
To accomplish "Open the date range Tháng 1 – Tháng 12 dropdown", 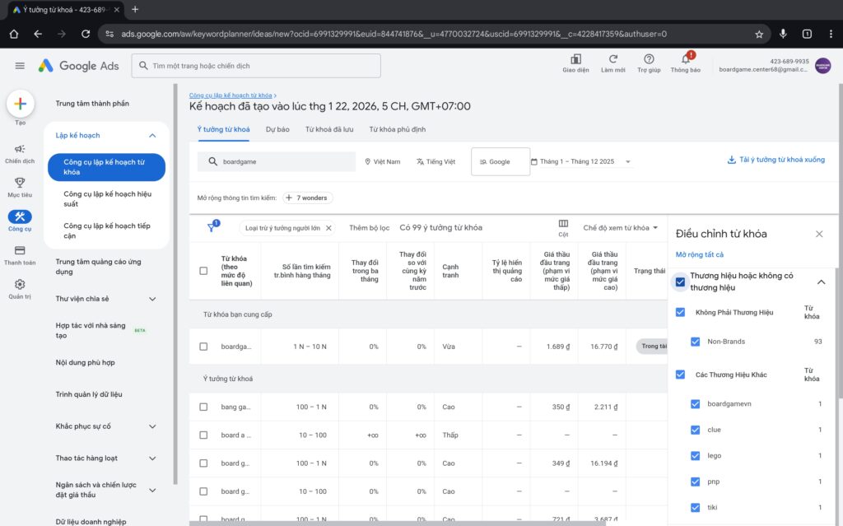I will (x=581, y=162).
